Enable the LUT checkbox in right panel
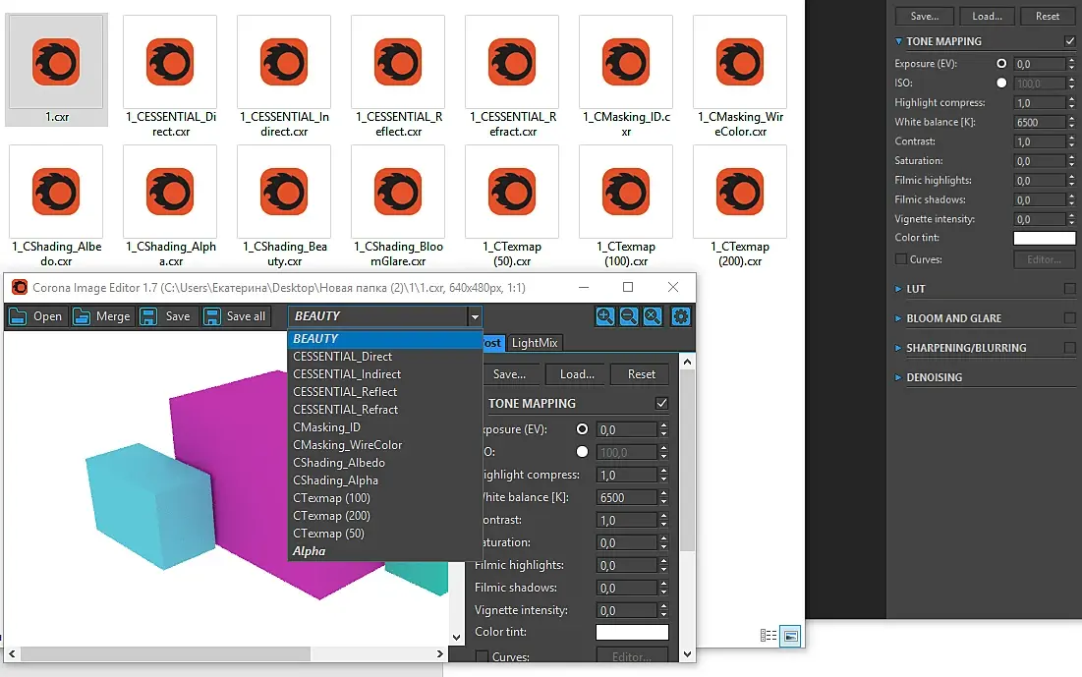1082x677 pixels. click(1069, 289)
